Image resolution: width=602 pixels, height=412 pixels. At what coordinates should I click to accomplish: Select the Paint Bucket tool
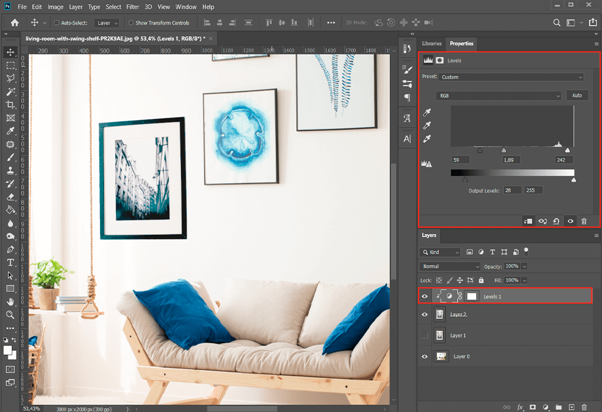(x=11, y=210)
